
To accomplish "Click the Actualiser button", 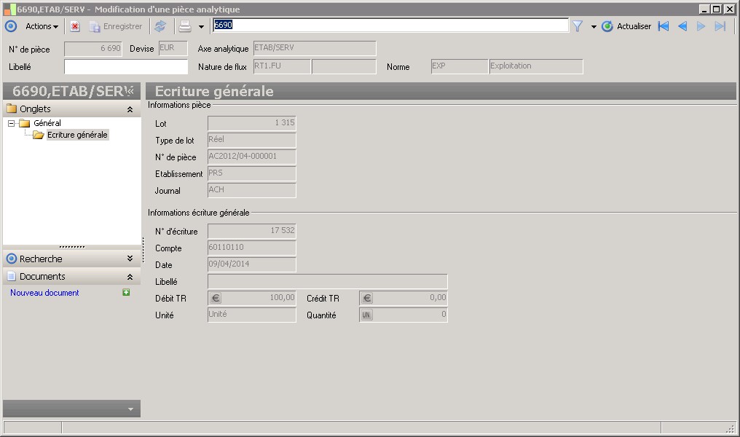I will (x=626, y=26).
